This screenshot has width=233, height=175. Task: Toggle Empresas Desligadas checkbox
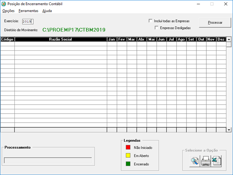157,28
